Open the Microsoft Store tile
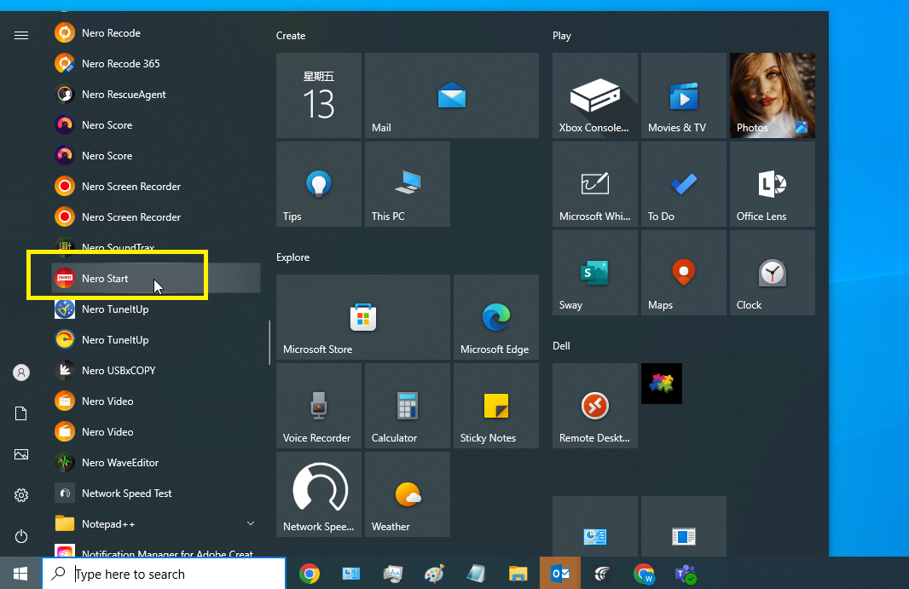Screen dimensions: 909x589 pyautogui.click(x=363, y=317)
